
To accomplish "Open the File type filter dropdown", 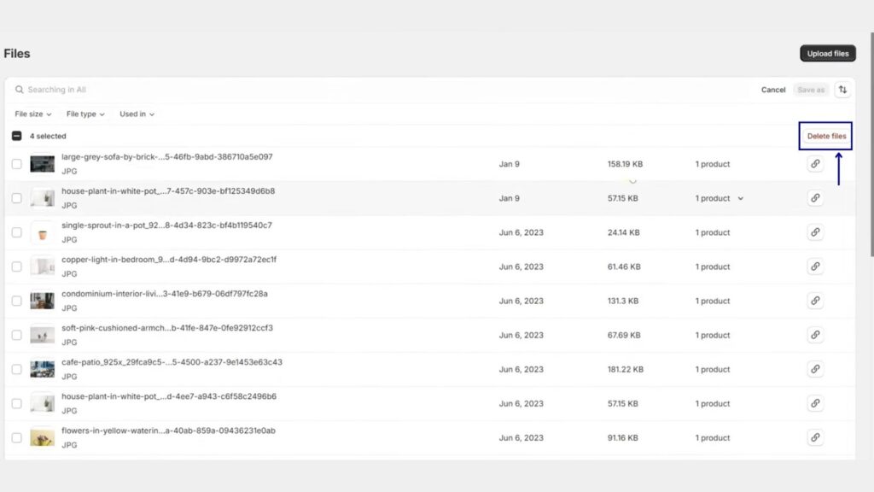I will tap(84, 114).
